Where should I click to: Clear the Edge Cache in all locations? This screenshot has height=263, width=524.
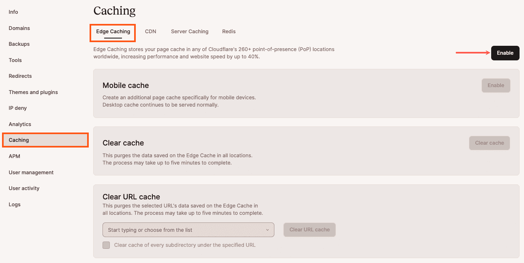click(x=489, y=143)
